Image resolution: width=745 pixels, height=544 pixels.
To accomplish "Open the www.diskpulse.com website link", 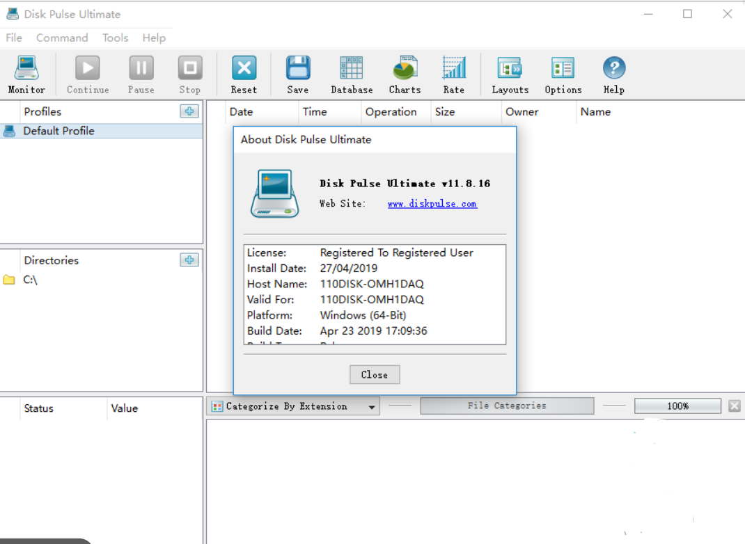I will pyautogui.click(x=432, y=204).
